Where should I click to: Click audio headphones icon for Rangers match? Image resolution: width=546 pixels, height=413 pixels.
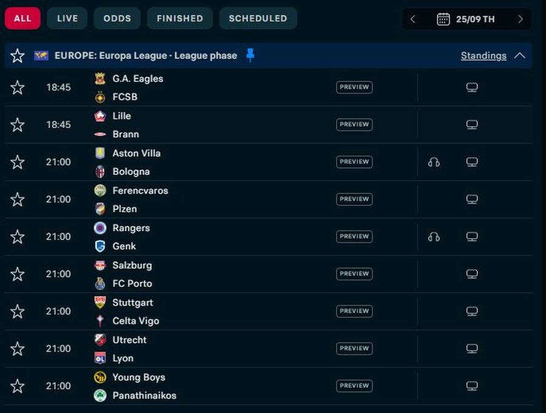pyautogui.click(x=434, y=237)
